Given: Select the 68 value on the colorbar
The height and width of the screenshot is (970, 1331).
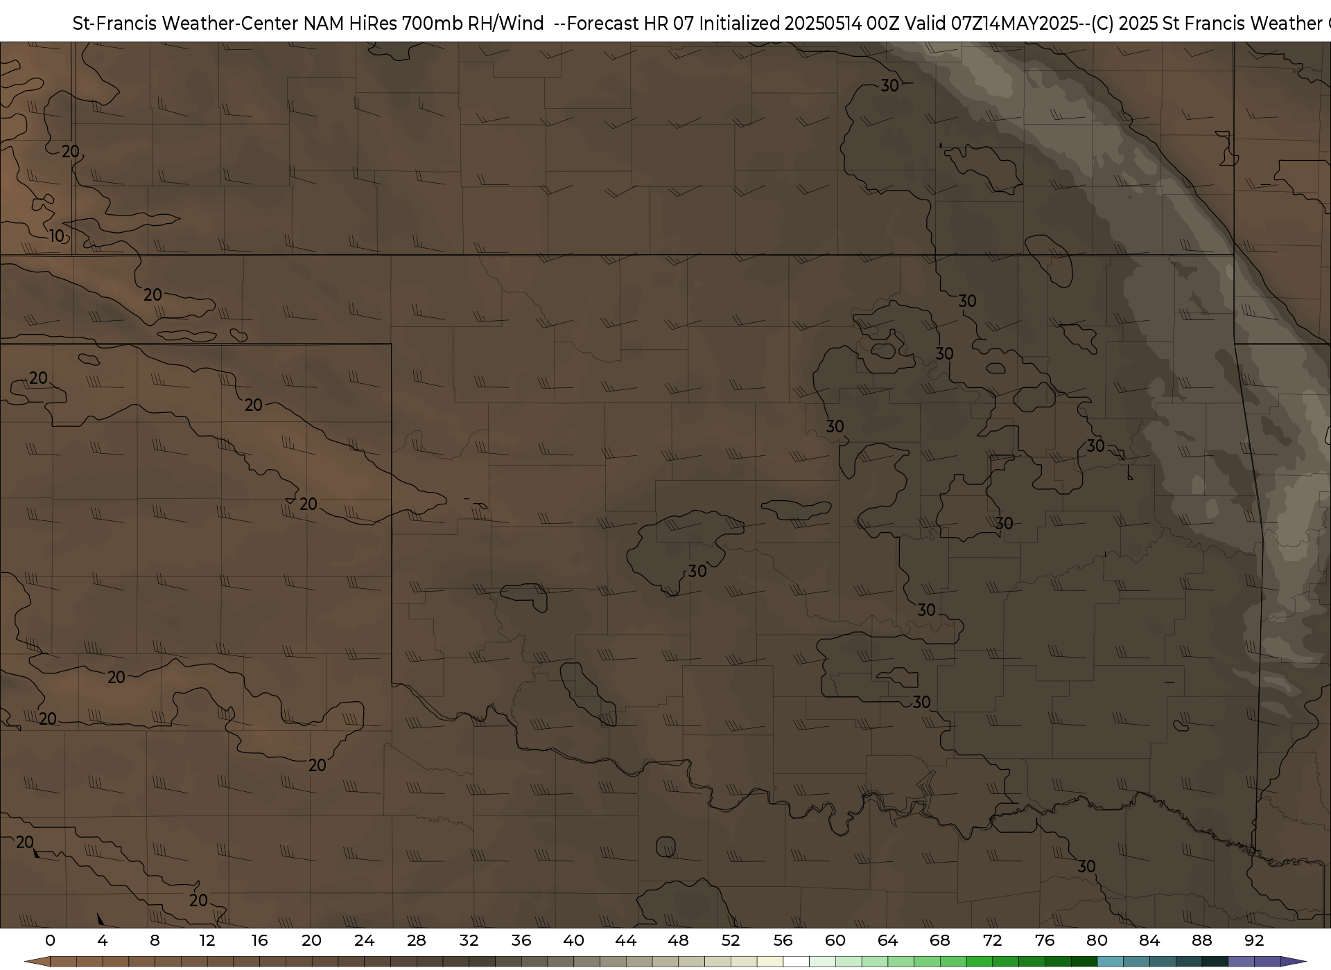Looking at the screenshot, I should [x=940, y=941].
